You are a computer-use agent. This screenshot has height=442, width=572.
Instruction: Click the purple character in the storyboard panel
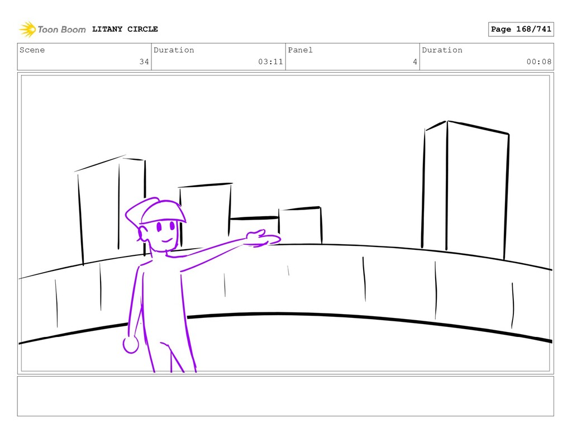[x=164, y=284]
